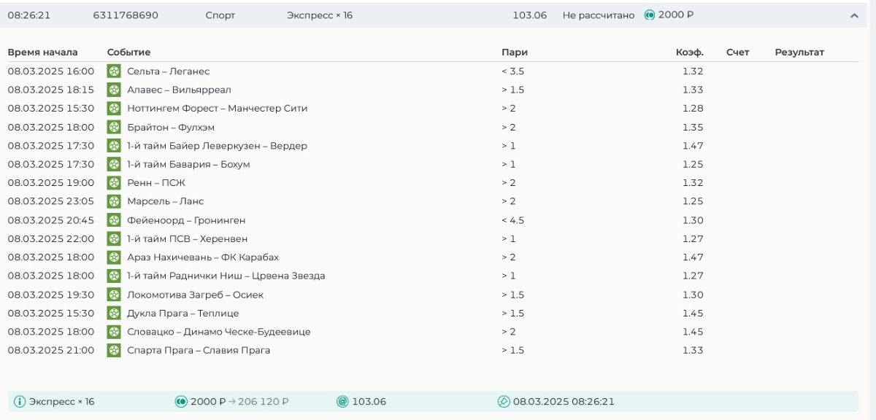Click Экспресс × 16 in the header row

coord(320,15)
